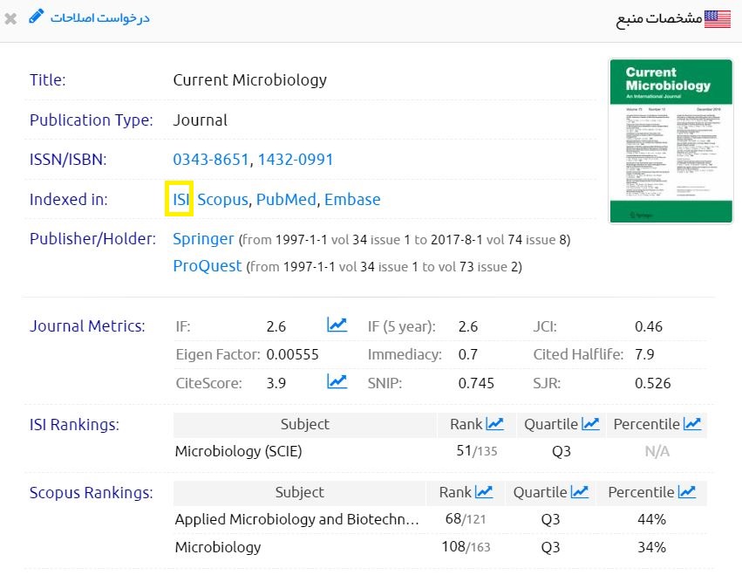Show Scopus Rankings Quartile trend chart
The width and height of the screenshot is (742, 575).
point(580,492)
